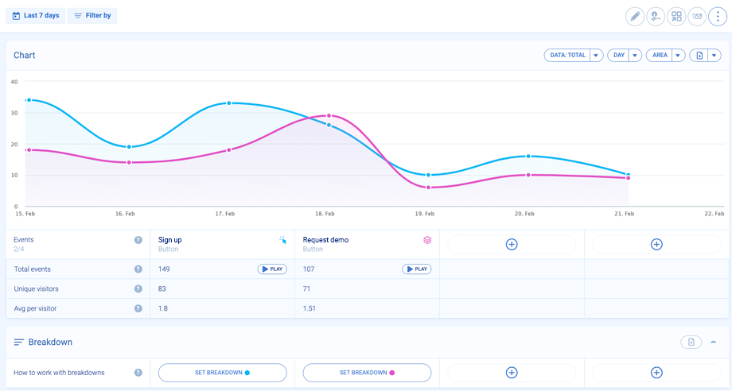Add fourth breakdown with plus button

click(x=656, y=373)
